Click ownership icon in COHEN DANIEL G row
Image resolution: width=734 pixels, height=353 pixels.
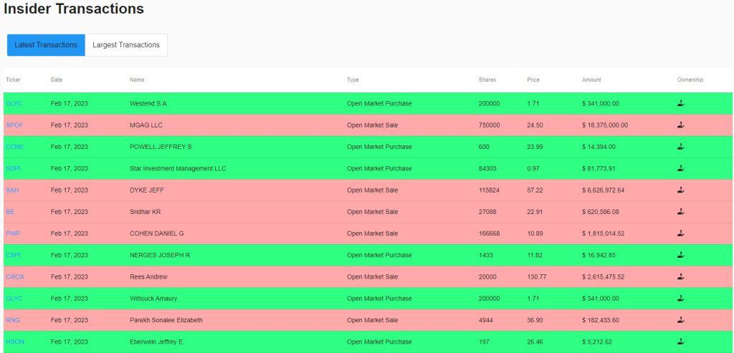(x=681, y=233)
